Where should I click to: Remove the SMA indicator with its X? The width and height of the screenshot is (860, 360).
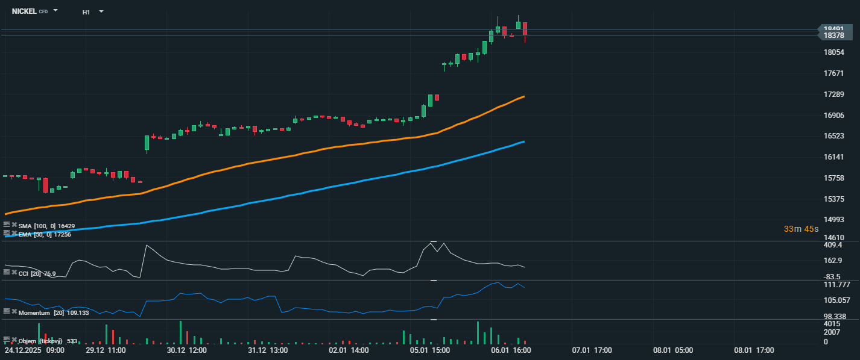[14, 225]
